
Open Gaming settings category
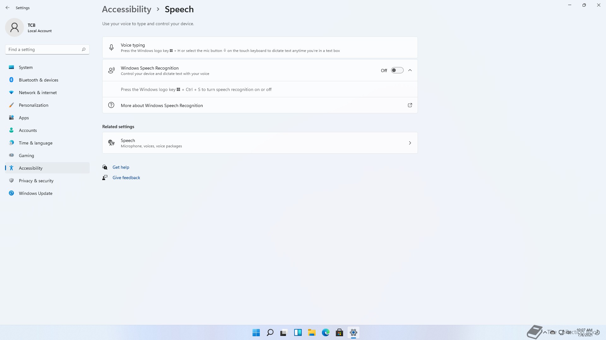(x=47, y=156)
